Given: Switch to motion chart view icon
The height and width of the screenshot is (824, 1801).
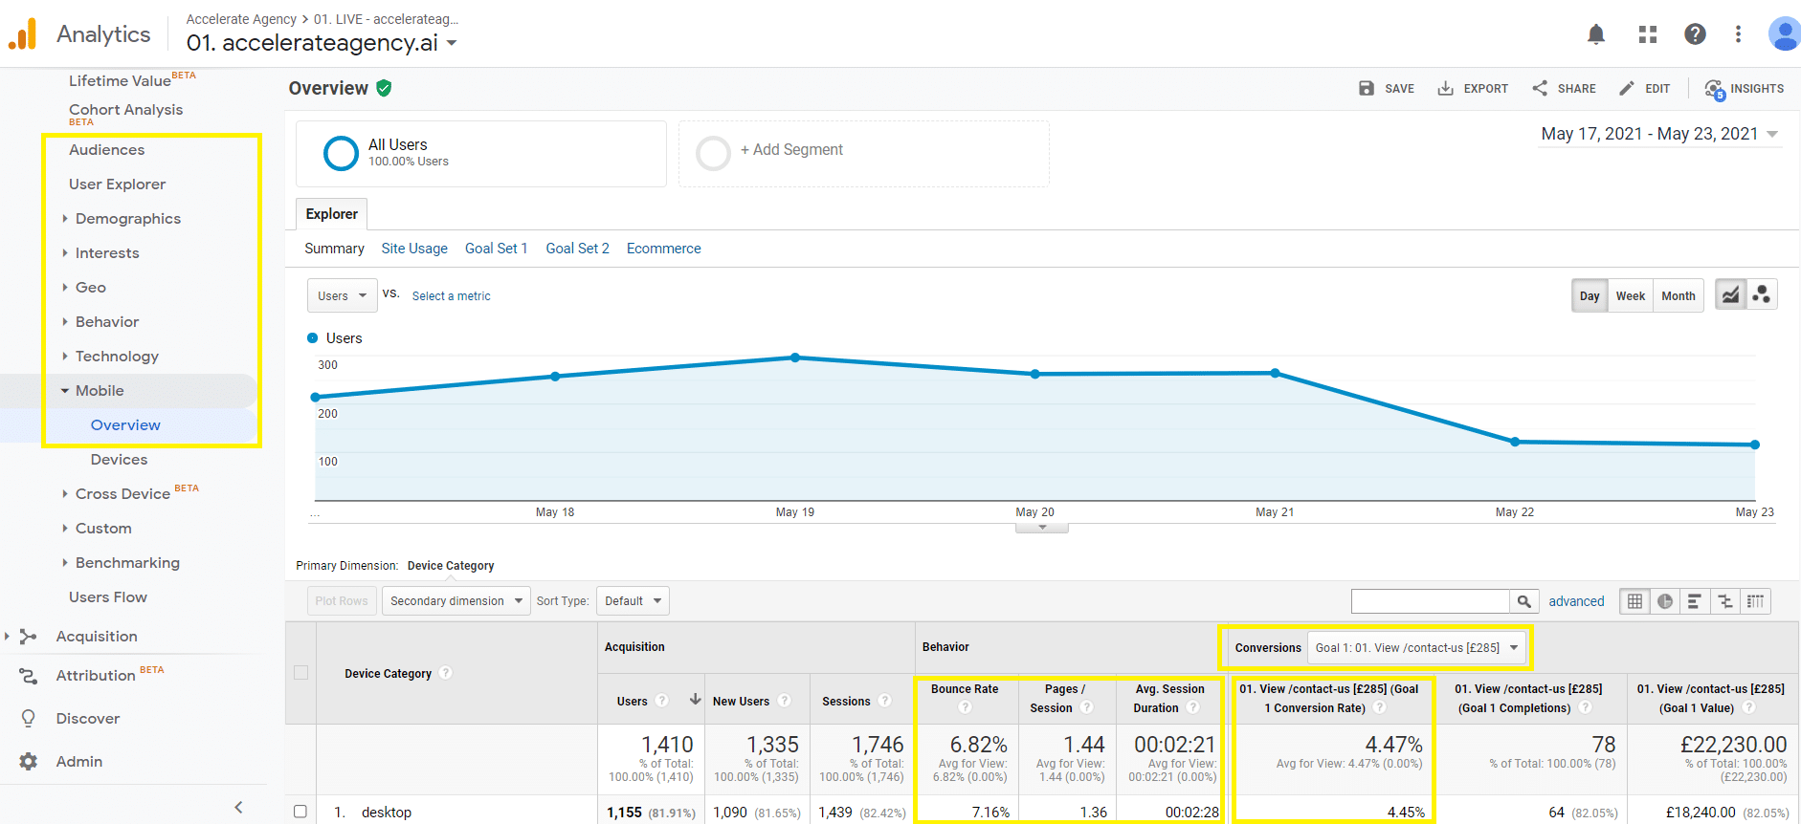Looking at the screenshot, I should pos(1762,295).
